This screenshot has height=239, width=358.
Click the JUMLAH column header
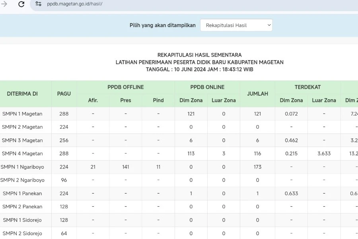click(x=257, y=94)
